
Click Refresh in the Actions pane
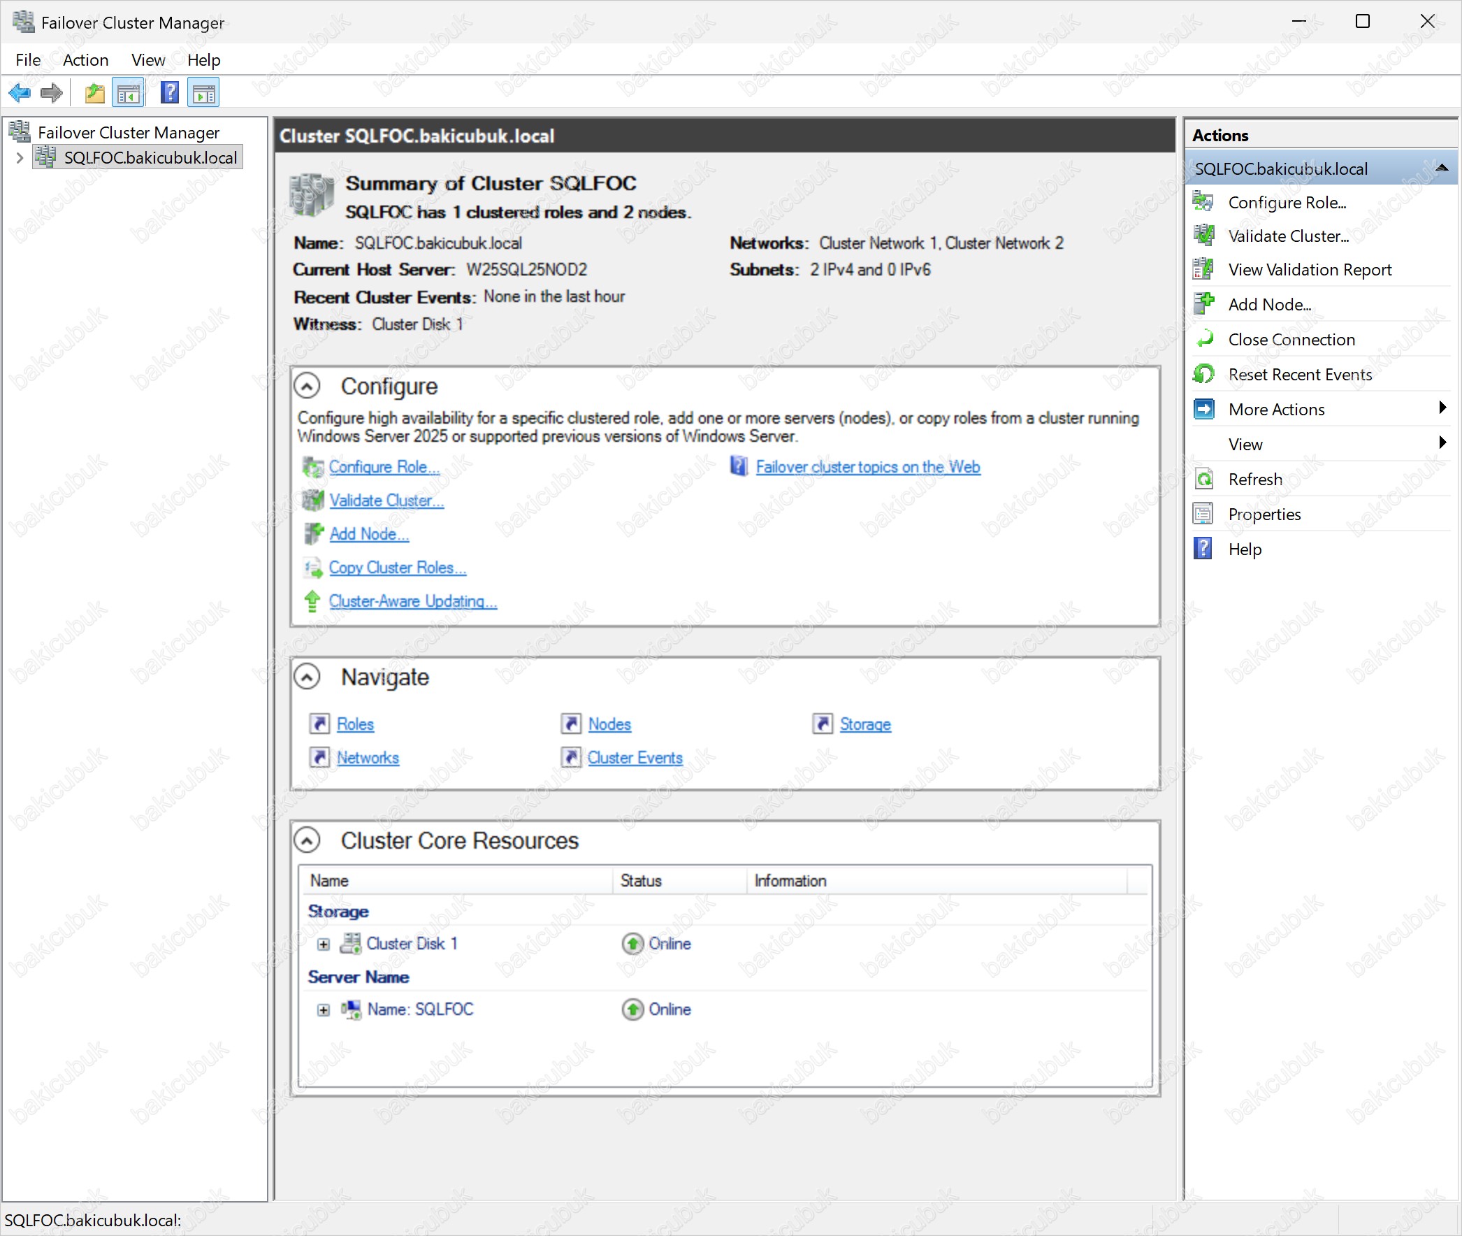[x=1254, y=480]
